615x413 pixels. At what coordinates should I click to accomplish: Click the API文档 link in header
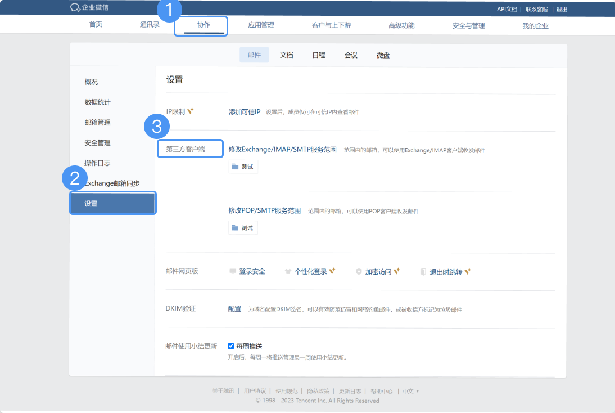[x=507, y=9]
